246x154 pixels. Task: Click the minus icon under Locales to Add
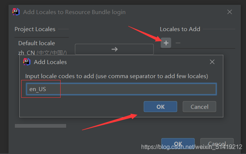pos(178,43)
